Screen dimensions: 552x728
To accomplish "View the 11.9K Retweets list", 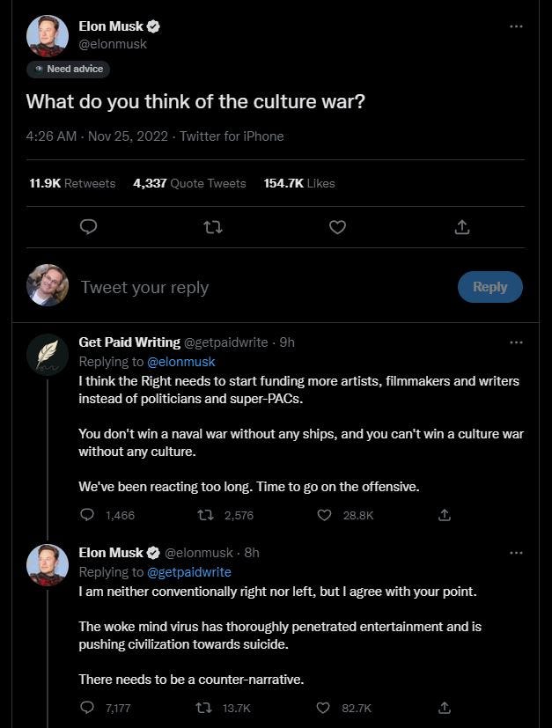I will coord(72,183).
